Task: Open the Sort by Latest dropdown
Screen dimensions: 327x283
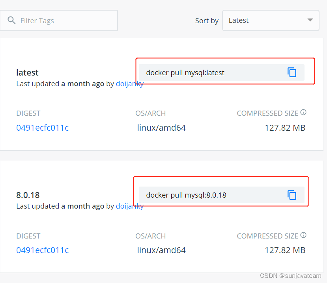Action: coord(271,20)
